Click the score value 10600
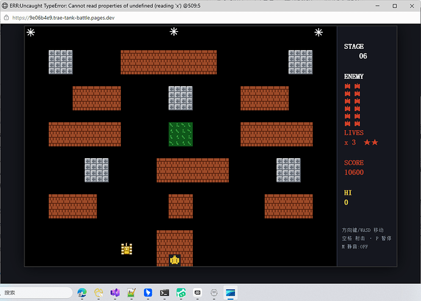The image size is (421, 301). [354, 172]
